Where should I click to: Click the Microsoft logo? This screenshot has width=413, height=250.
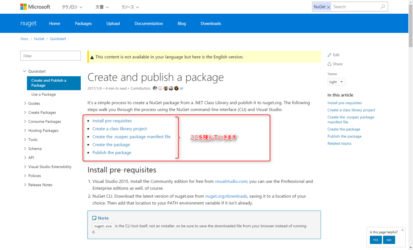pyautogui.click(x=35, y=7)
